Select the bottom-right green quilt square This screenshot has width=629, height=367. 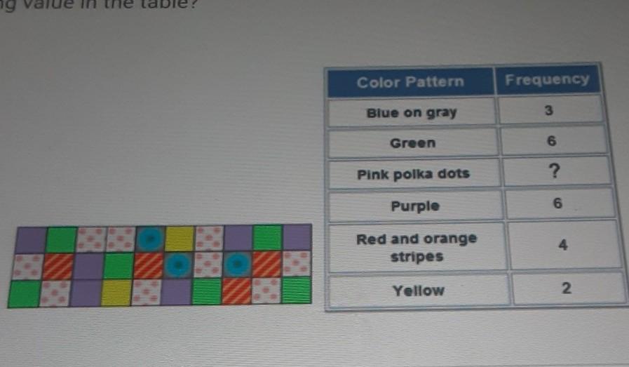point(297,290)
